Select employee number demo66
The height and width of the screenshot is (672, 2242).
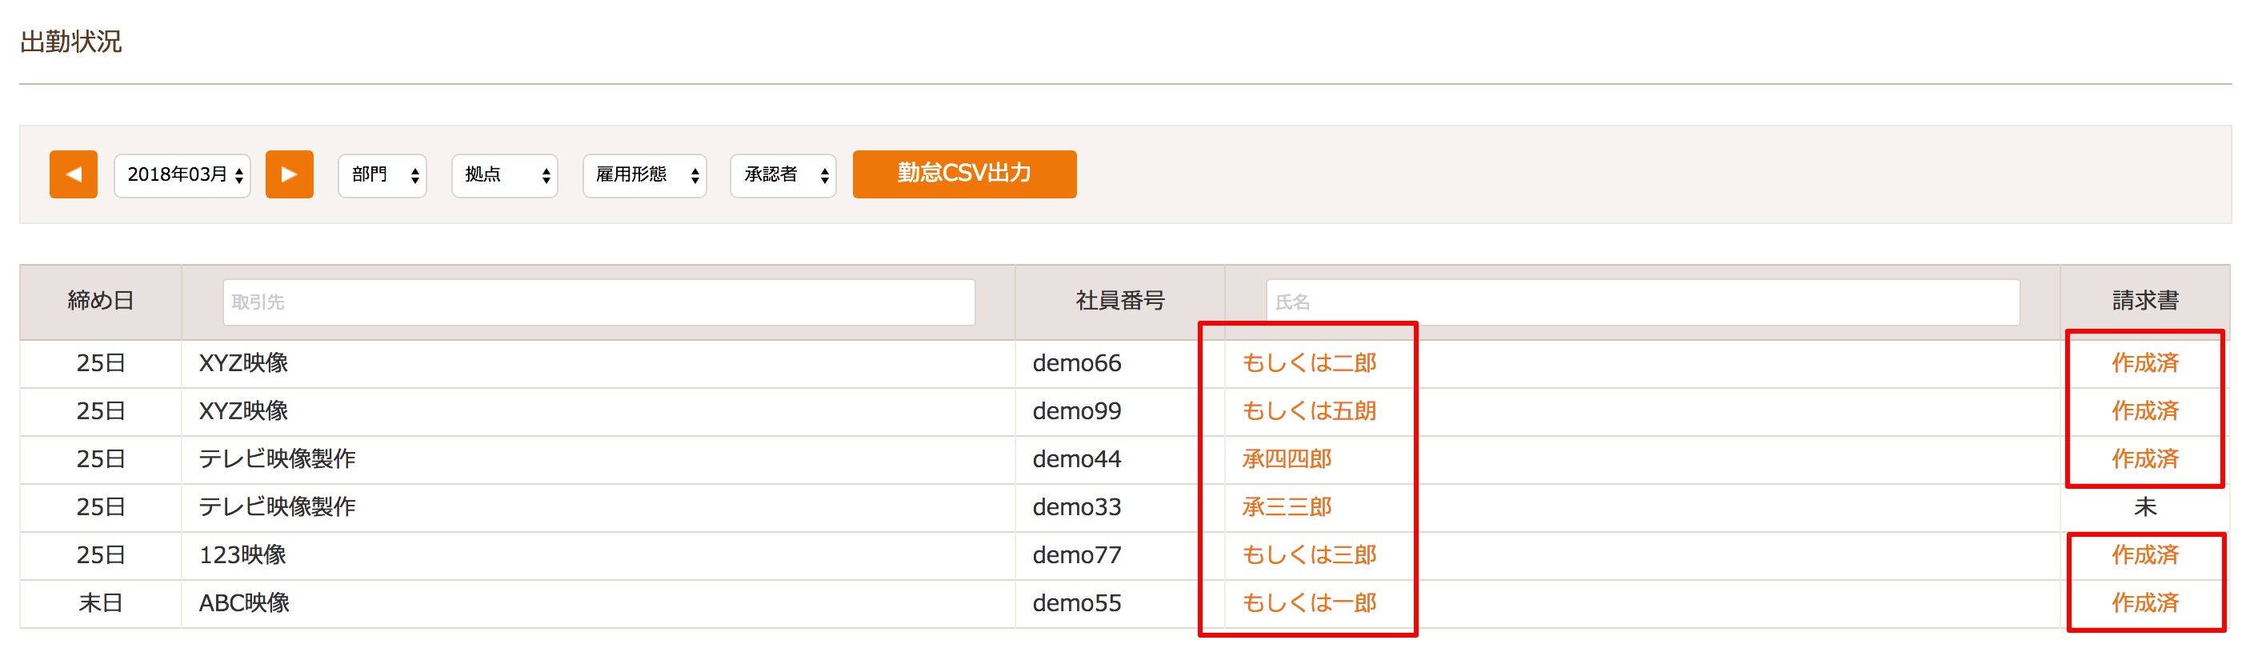pos(1077,363)
